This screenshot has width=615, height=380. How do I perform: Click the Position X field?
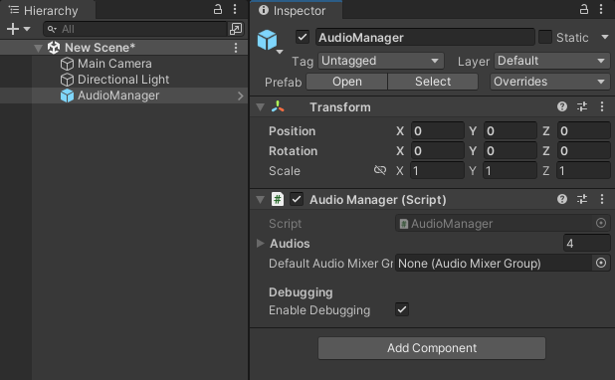tap(437, 131)
